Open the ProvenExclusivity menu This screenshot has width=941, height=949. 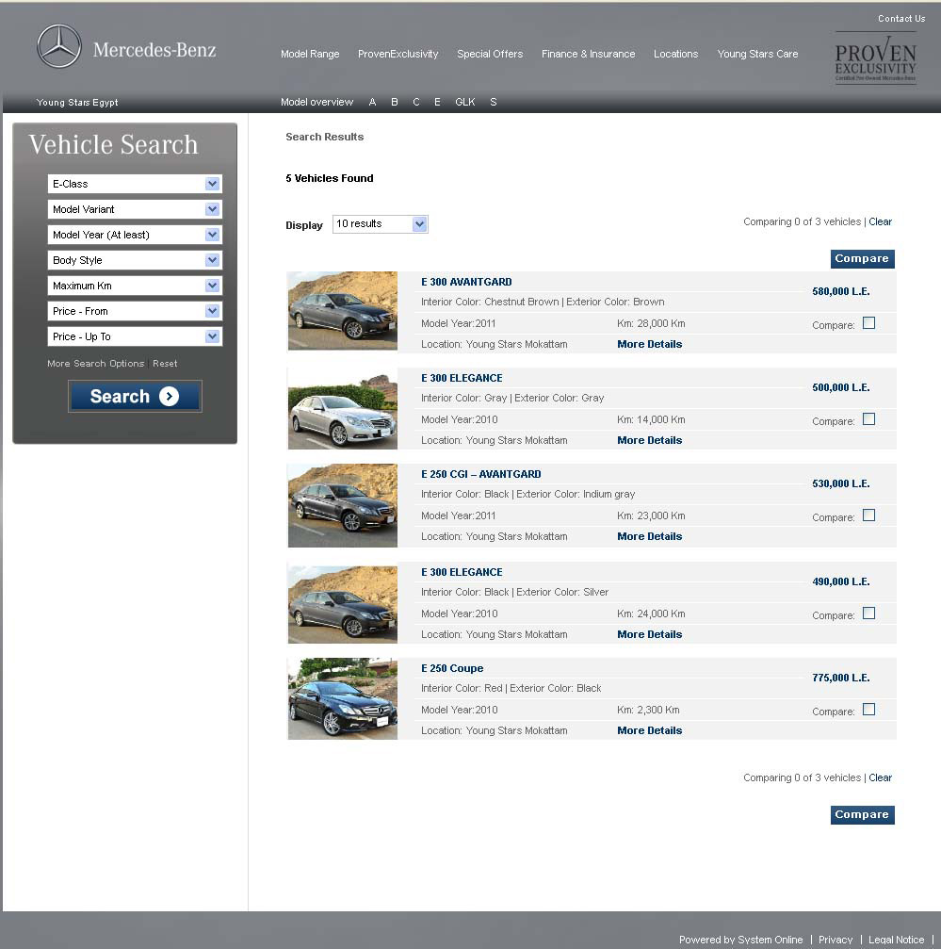(x=397, y=54)
